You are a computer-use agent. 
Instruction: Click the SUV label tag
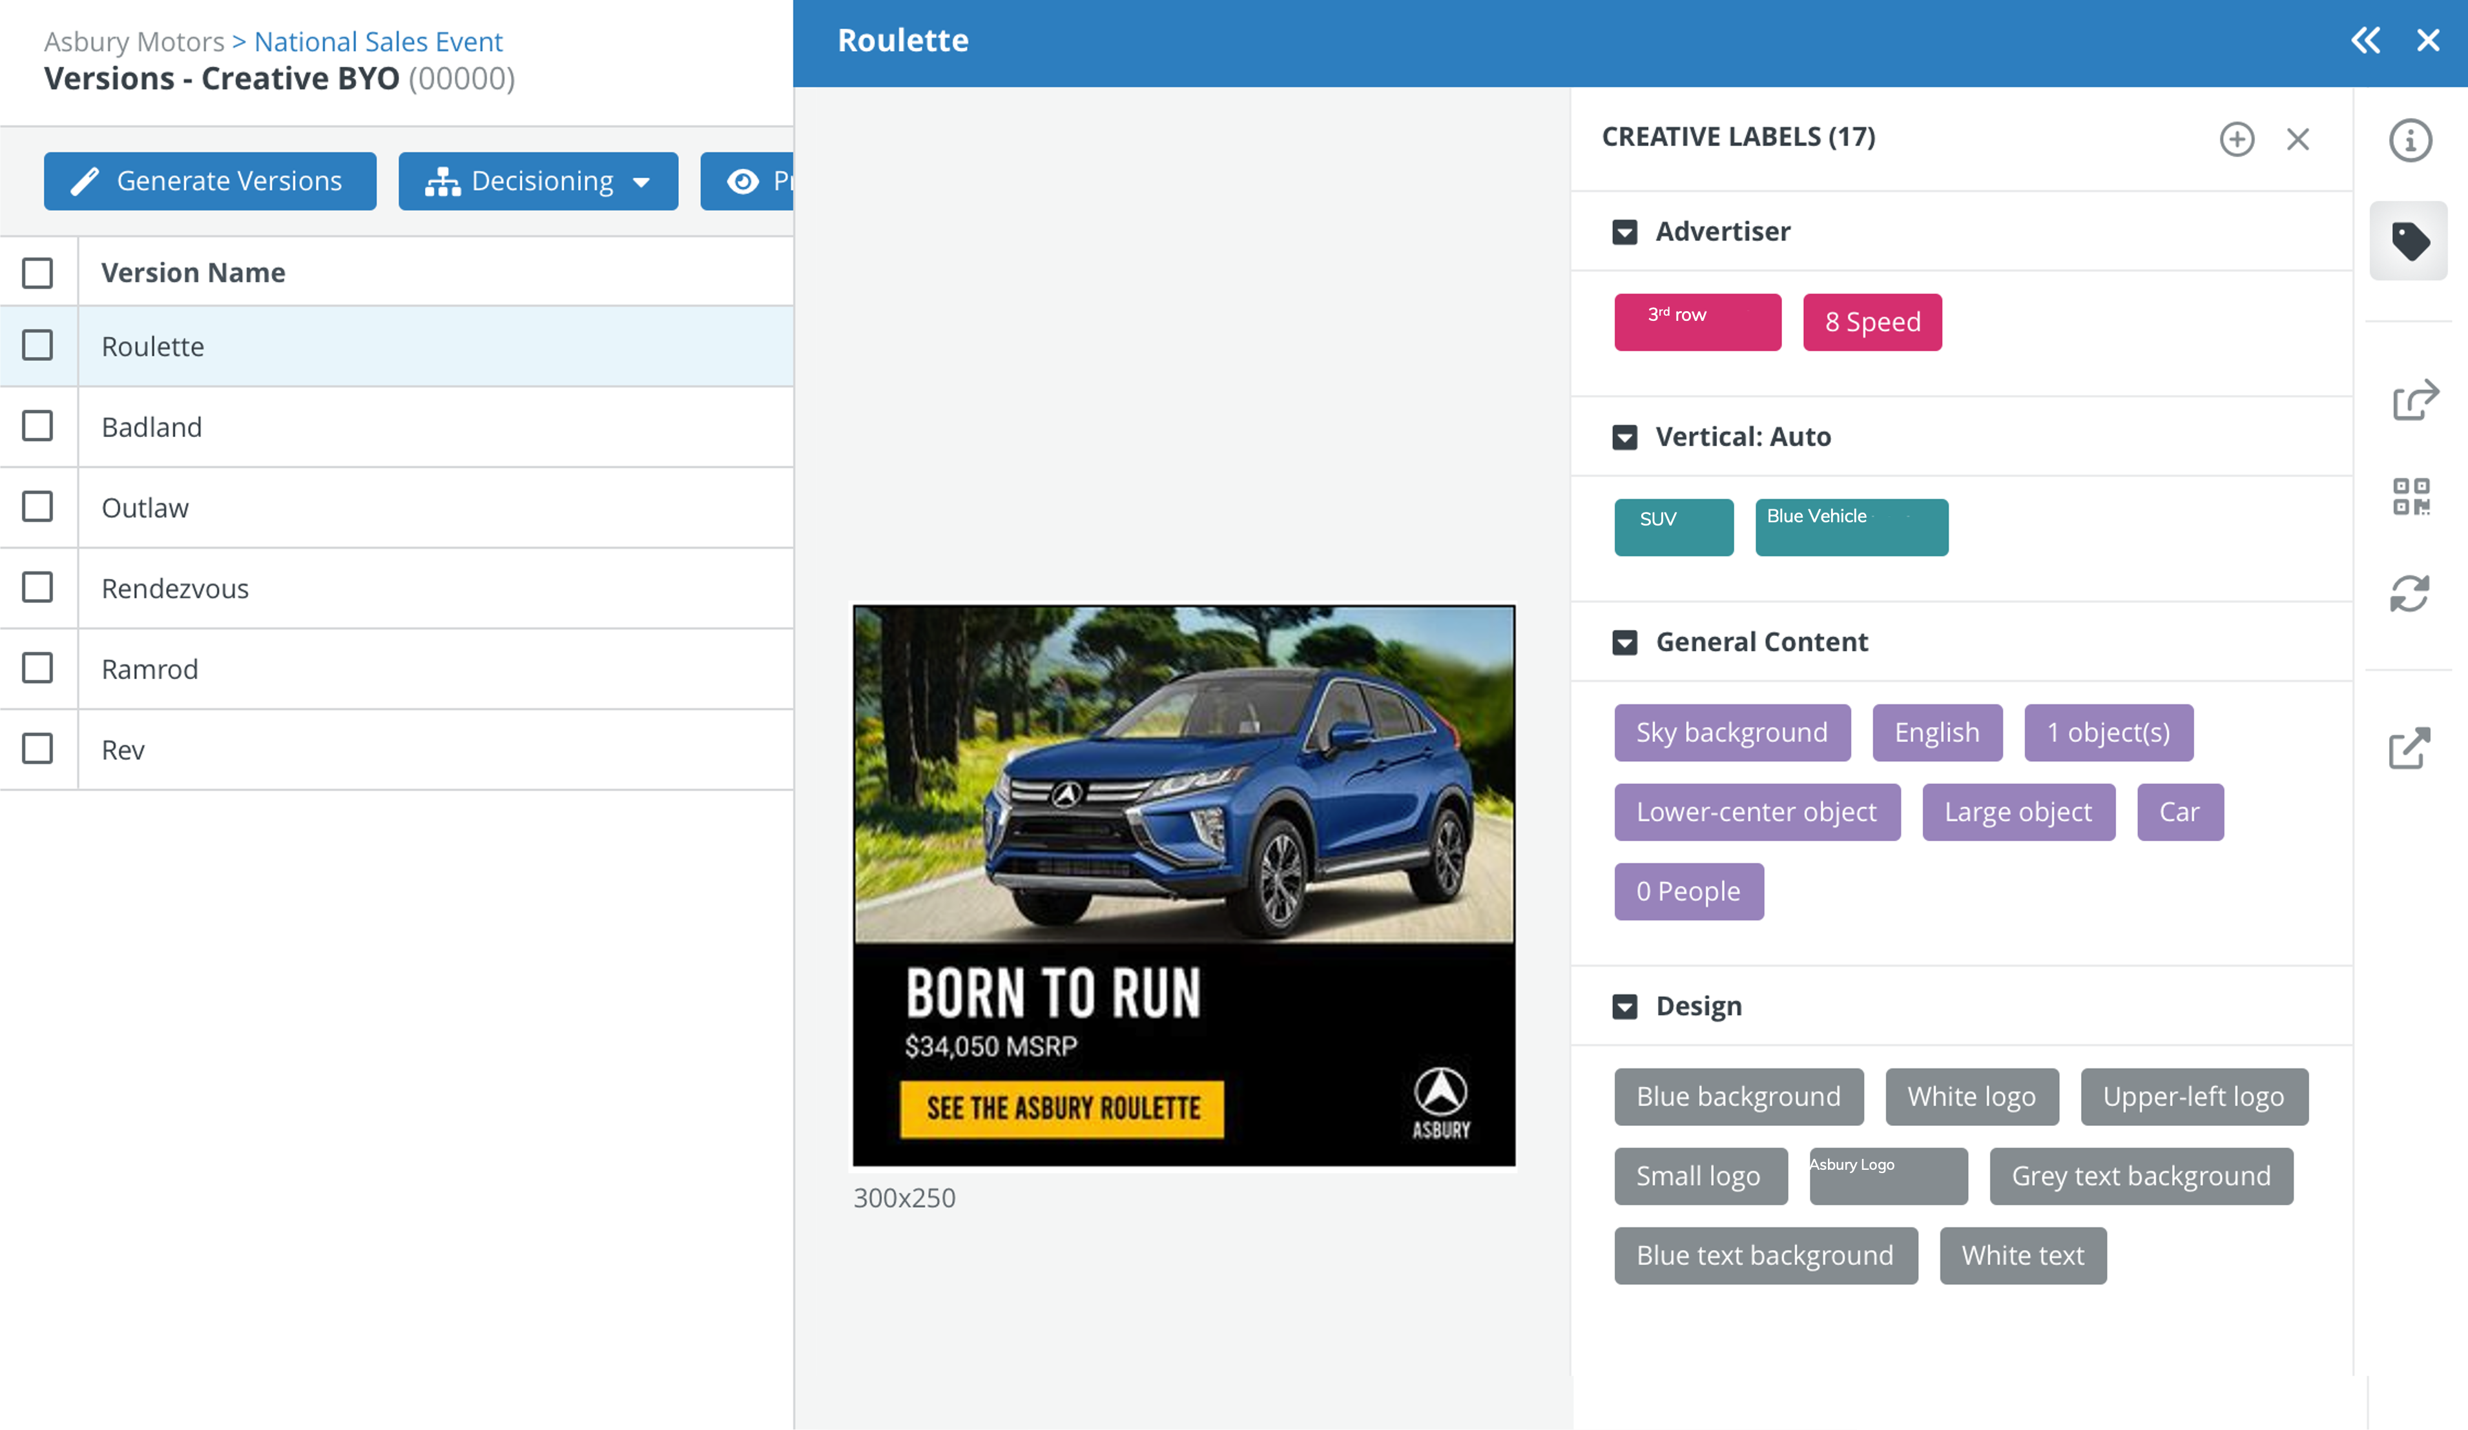click(x=1674, y=527)
